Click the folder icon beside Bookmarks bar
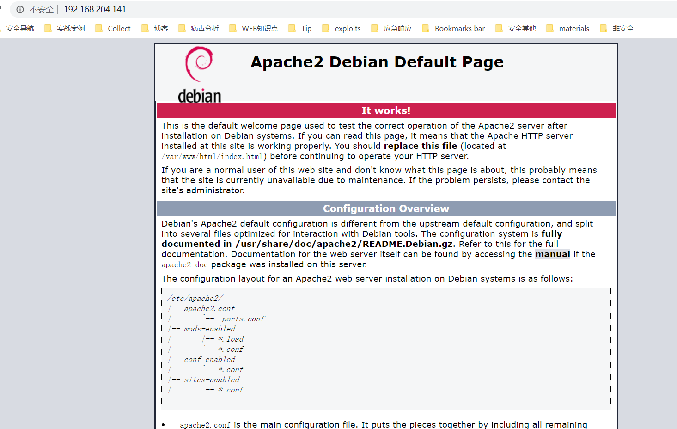The width and height of the screenshot is (677, 429). point(426,28)
